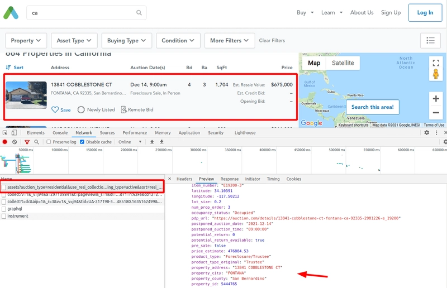The height and width of the screenshot is (288, 447).
Task: Expand the Buying Type filter dropdown
Action: coord(127,40)
